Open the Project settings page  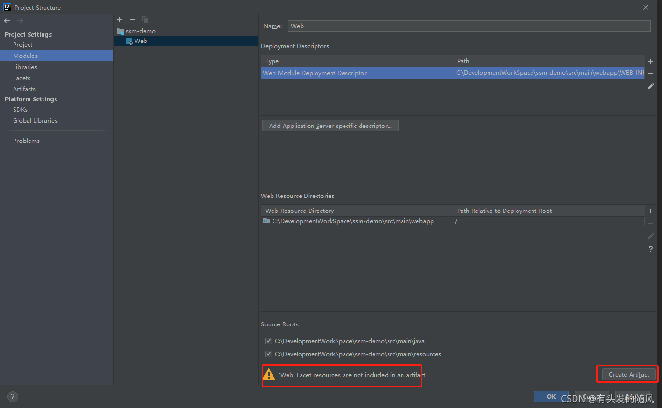[x=23, y=44]
